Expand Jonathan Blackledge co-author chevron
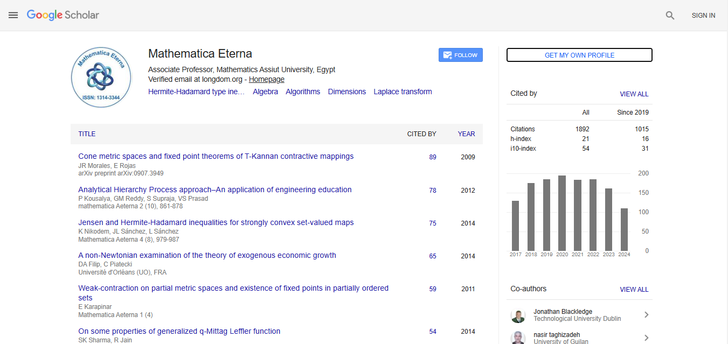The height and width of the screenshot is (344, 728). 646,315
